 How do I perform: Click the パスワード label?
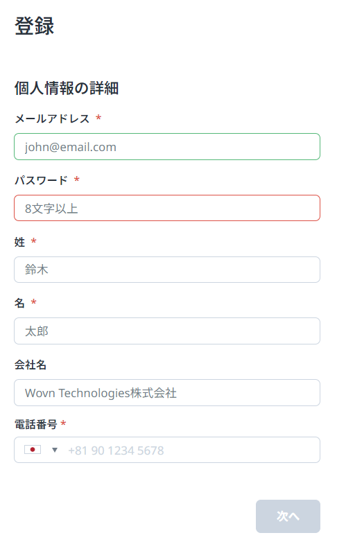point(41,180)
